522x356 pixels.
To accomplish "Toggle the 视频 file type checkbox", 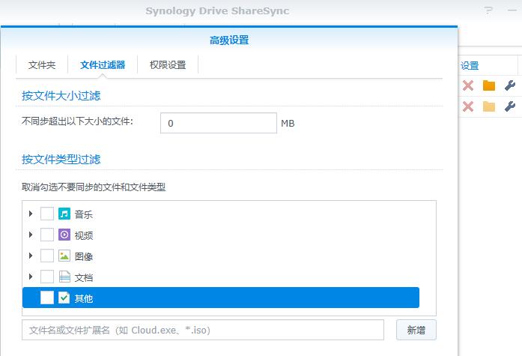I will point(47,235).
